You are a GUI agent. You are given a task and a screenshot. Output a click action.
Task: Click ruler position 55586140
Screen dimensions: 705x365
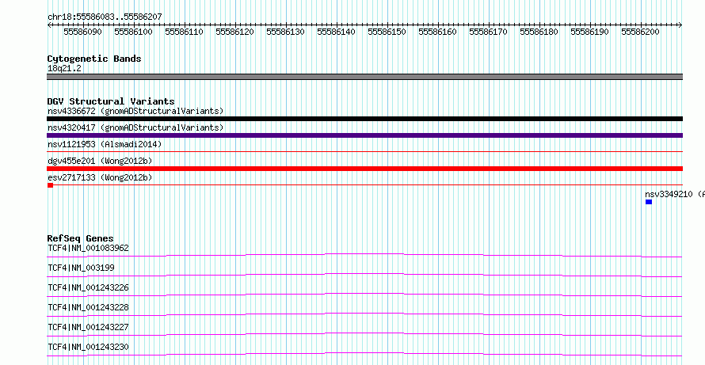point(337,32)
